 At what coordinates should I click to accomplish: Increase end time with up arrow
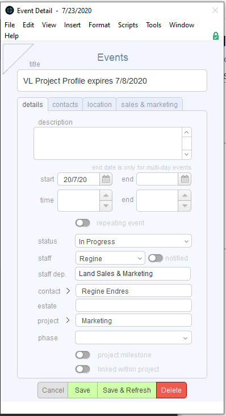[185, 196]
